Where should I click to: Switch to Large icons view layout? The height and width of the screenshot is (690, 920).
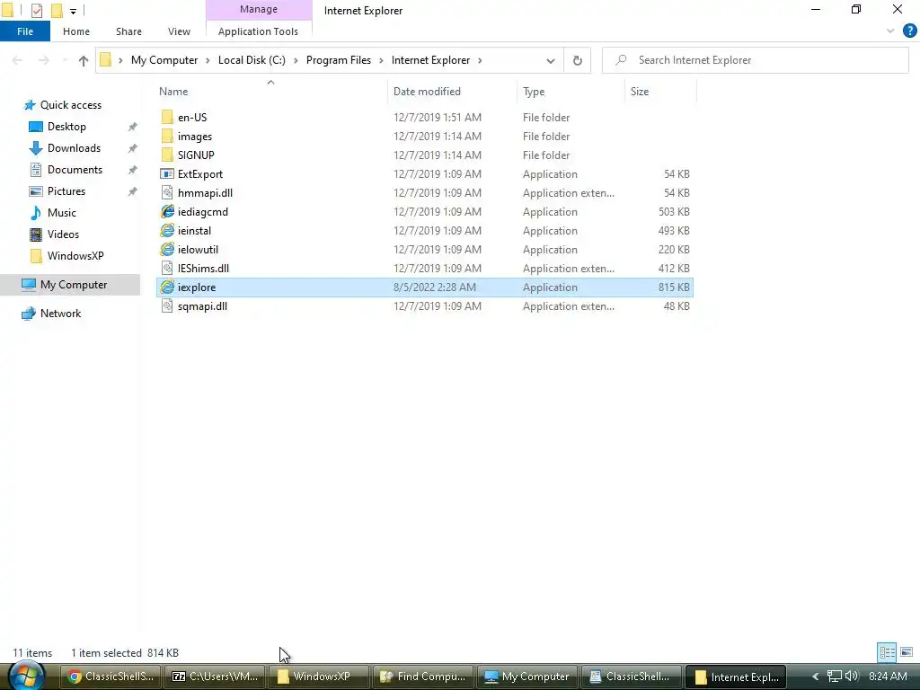(907, 652)
